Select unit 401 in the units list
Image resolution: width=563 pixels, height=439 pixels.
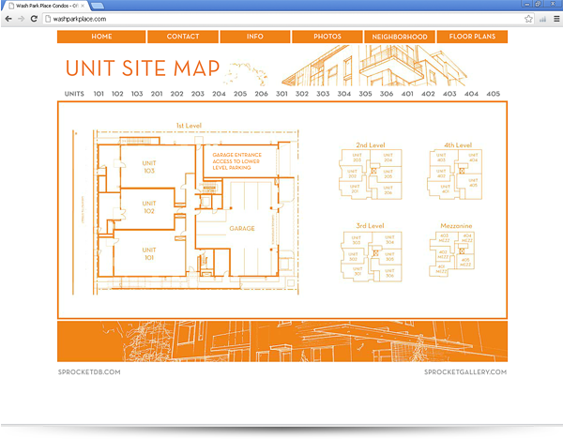pos(407,94)
